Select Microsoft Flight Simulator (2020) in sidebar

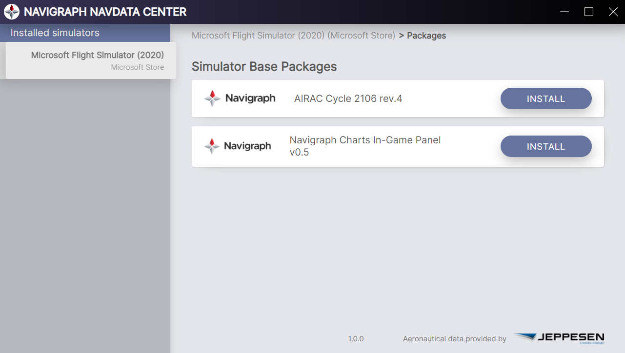click(x=91, y=60)
